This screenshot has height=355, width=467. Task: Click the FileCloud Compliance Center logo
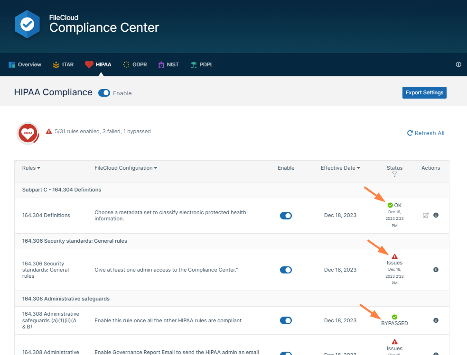coord(27,24)
